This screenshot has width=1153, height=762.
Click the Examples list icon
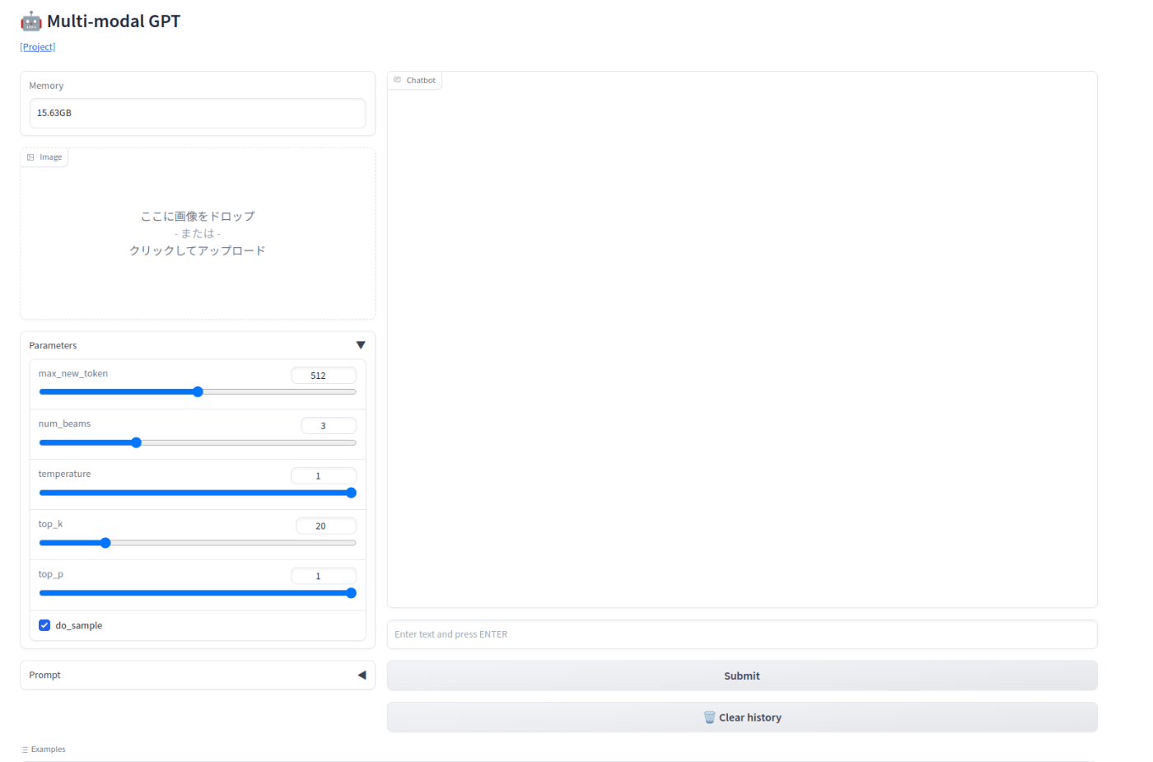tap(25, 750)
